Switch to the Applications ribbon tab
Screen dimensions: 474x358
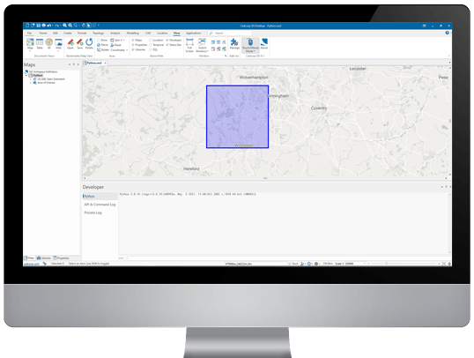[x=194, y=33]
